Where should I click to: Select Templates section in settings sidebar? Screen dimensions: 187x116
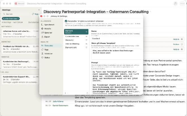(x=51, y=46)
